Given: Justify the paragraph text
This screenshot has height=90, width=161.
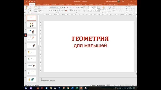Looking at the screenshot, I should point(76,10).
